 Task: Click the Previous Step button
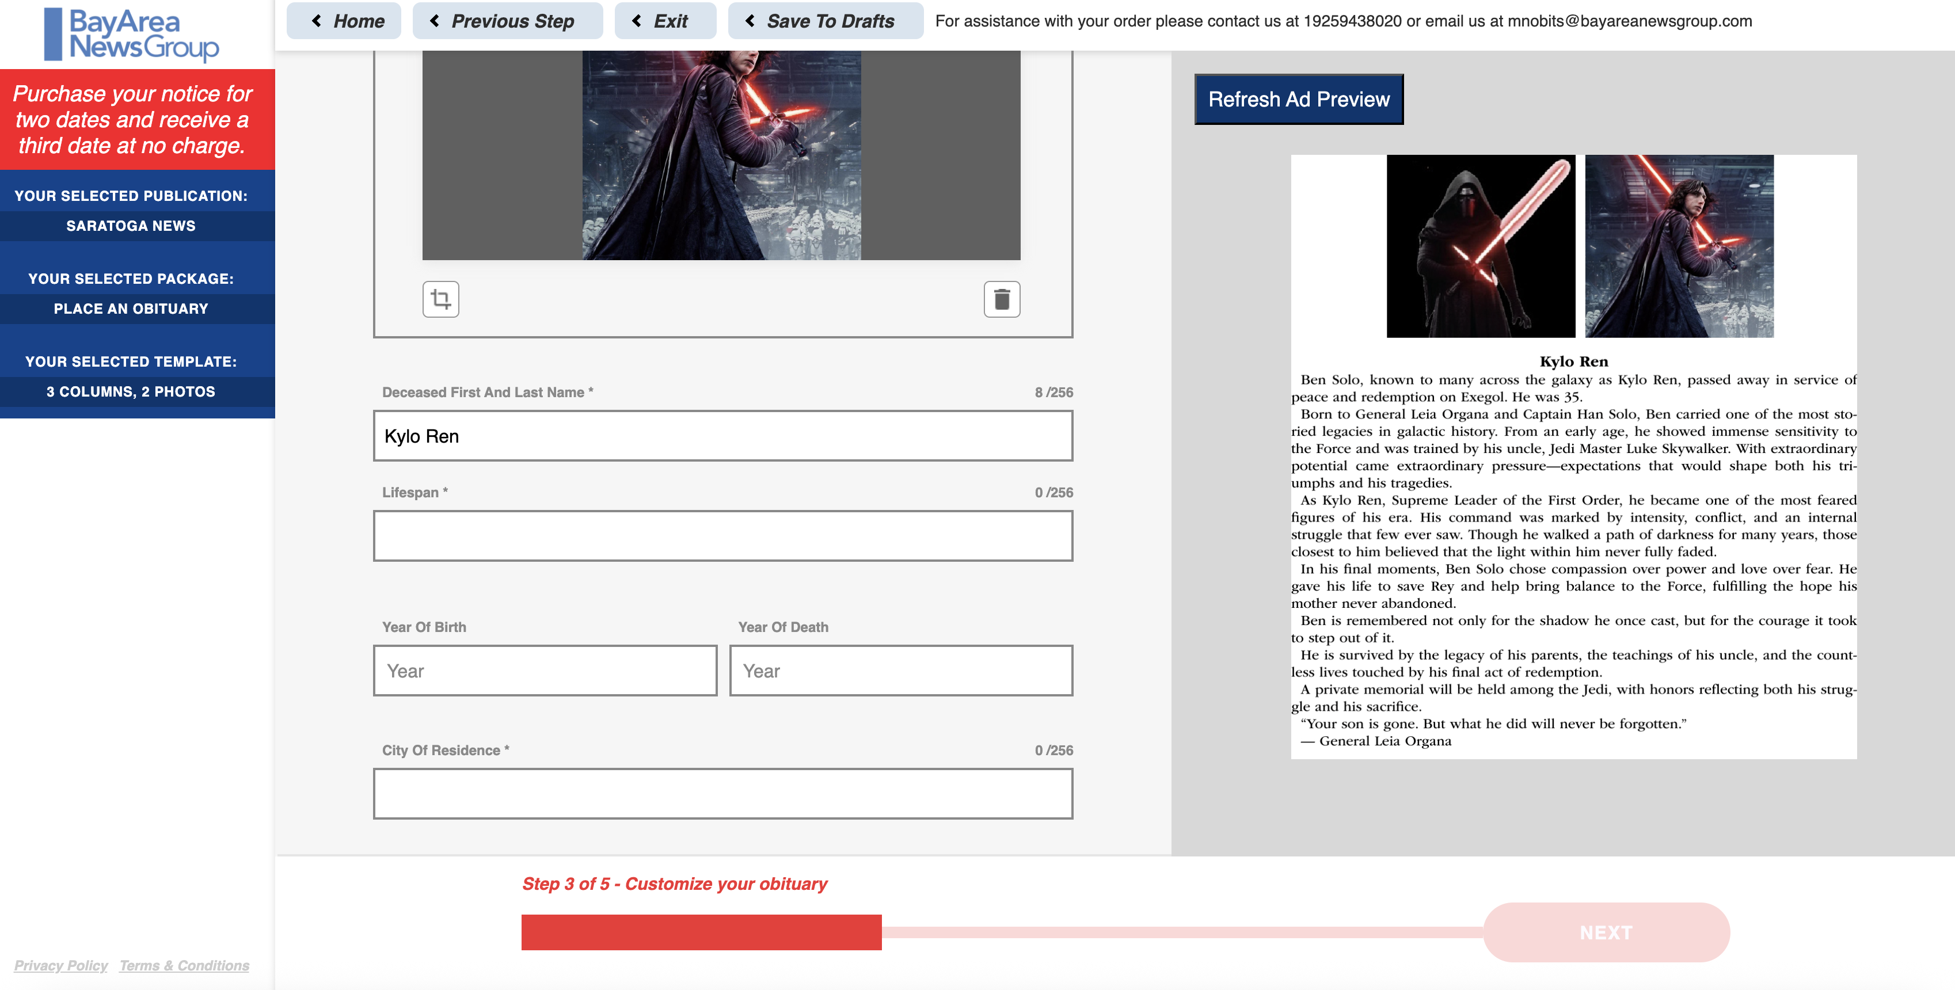coord(507,21)
